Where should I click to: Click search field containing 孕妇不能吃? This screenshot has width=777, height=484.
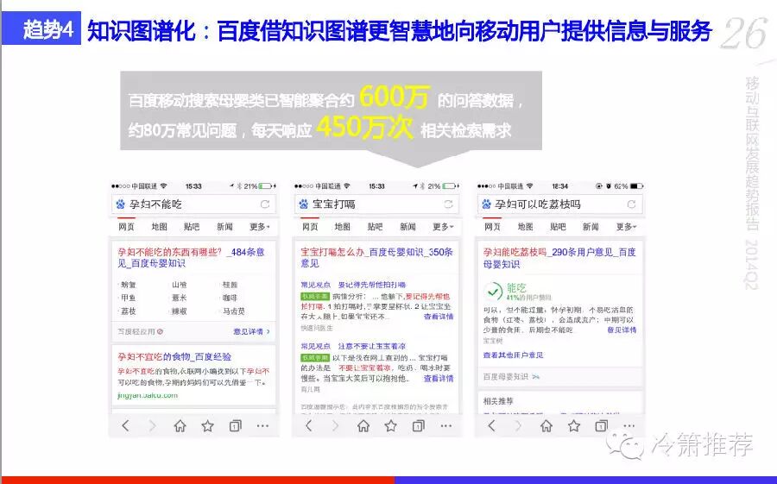click(x=193, y=204)
